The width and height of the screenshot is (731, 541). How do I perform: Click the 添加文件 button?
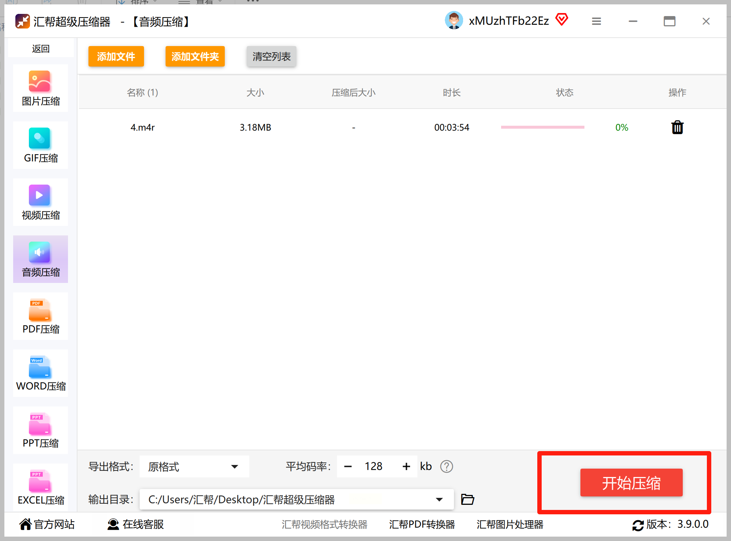[x=116, y=56]
